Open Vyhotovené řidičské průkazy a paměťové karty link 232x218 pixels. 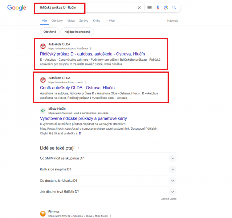pyautogui.click(x=83, y=118)
